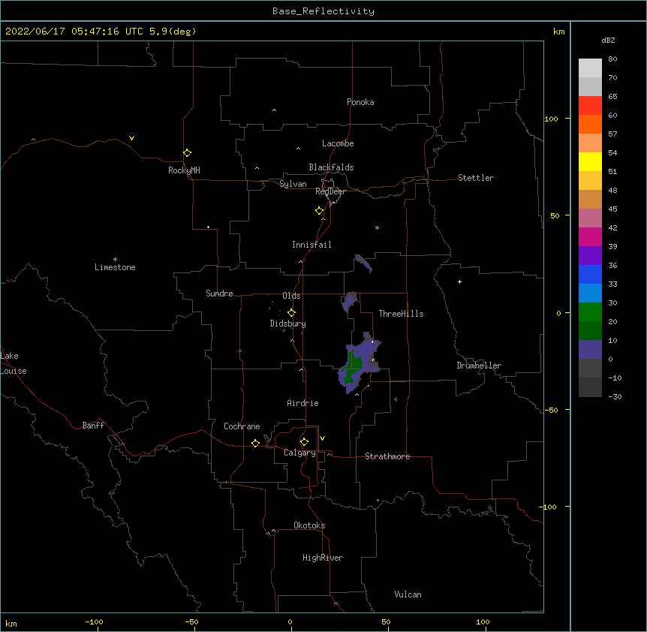Click the yellow diamond marker below RedDeer

319,211
